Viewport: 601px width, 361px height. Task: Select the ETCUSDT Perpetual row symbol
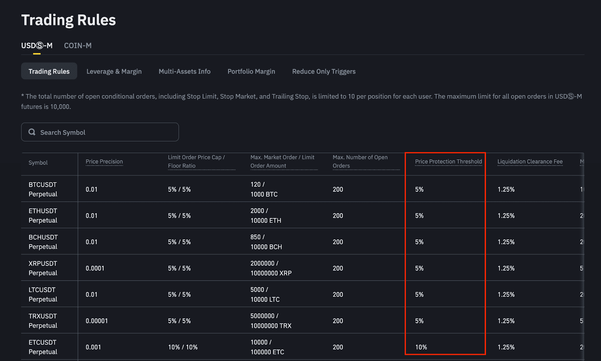43,347
